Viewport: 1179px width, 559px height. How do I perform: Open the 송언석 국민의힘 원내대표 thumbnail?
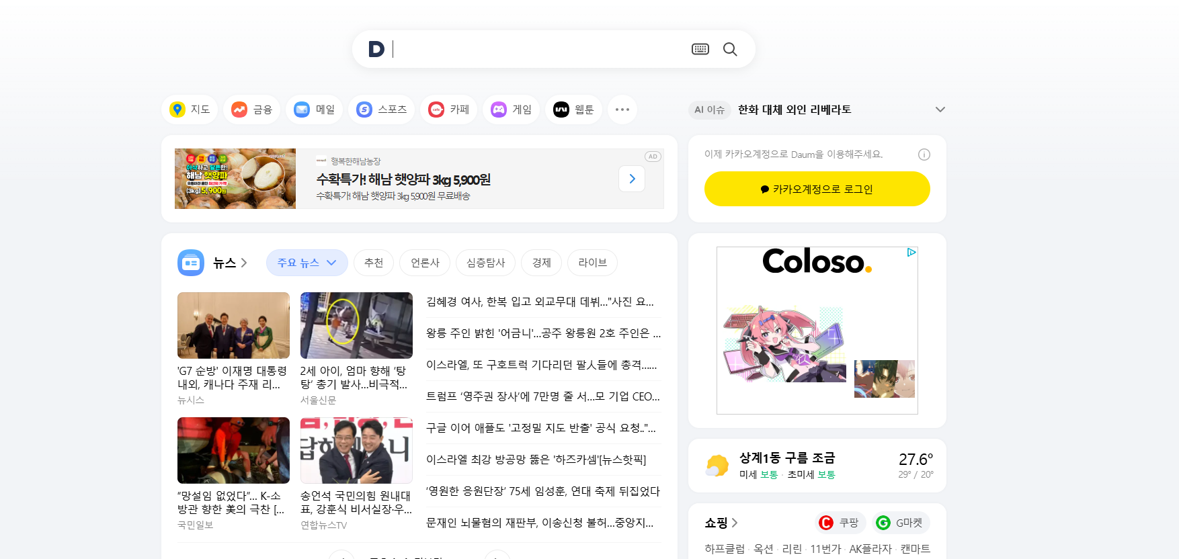(x=356, y=450)
